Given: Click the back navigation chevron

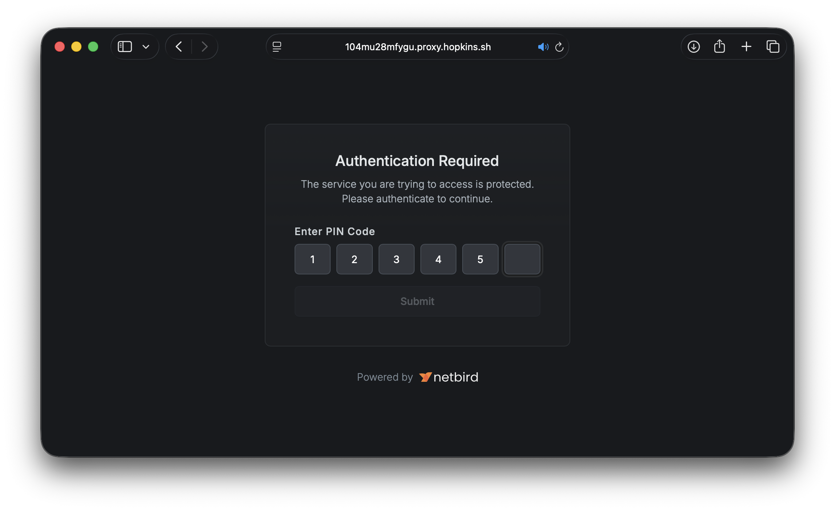Looking at the screenshot, I should point(179,47).
